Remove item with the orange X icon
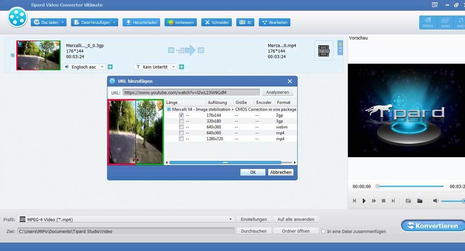The width and height of the screenshot is (465, 251). 340,44
